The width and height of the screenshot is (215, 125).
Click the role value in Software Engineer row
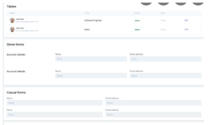[163, 20]
